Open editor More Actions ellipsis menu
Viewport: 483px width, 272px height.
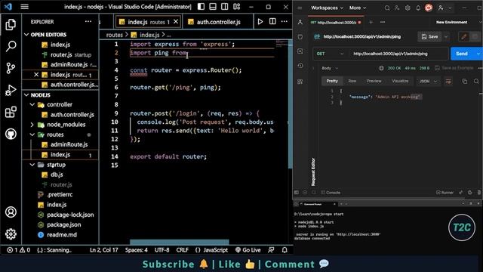click(285, 22)
